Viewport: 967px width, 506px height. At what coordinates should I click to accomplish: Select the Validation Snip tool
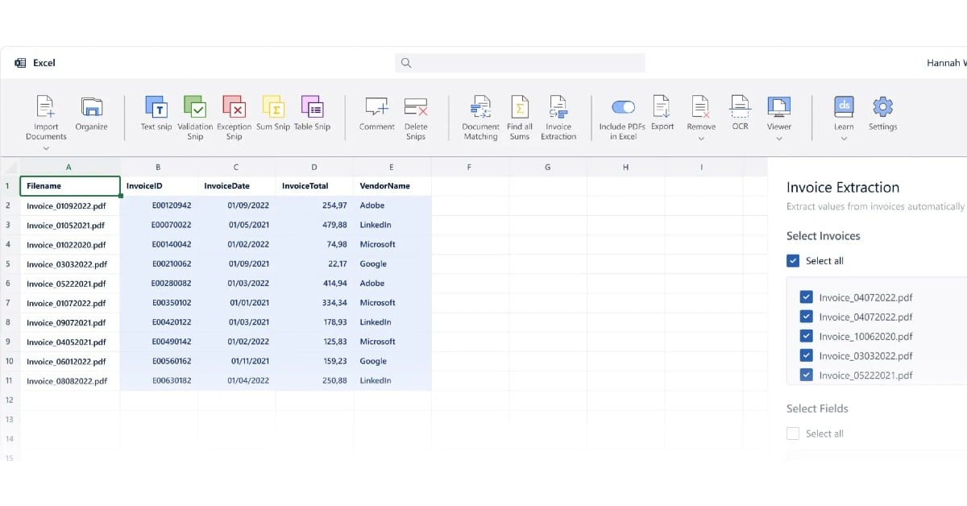point(195,107)
